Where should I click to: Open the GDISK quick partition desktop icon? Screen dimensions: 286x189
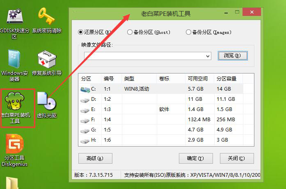pos(14,24)
